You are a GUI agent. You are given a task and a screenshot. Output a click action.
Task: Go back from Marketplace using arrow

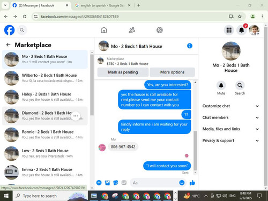click(x=8, y=44)
